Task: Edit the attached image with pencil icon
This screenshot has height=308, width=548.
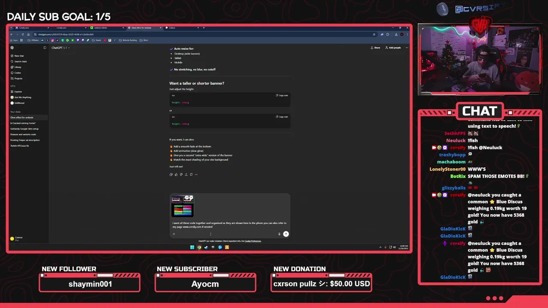Action: pyautogui.click(x=187, y=198)
